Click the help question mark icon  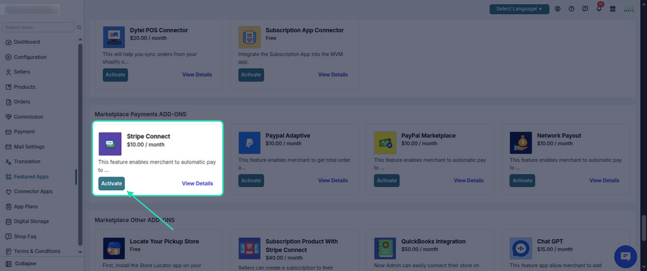tap(571, 9)
